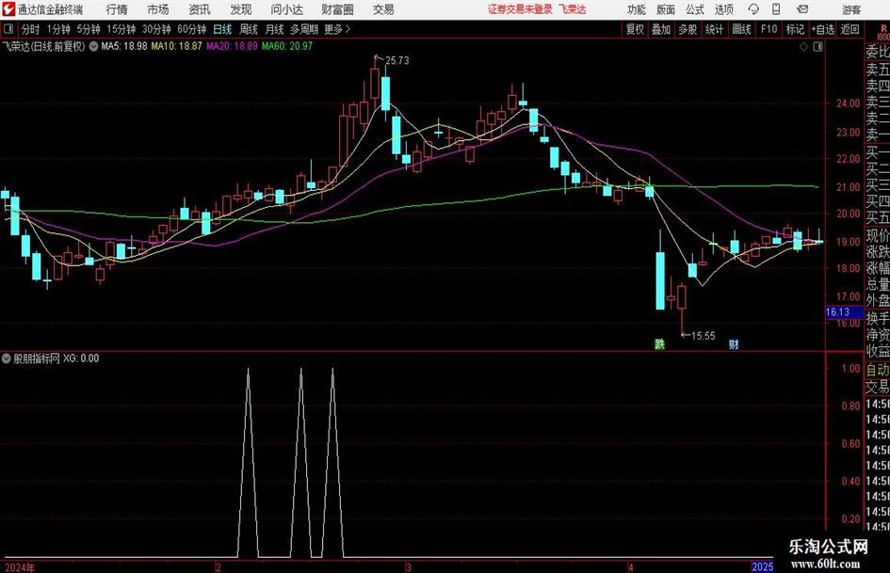This screenshot has height=573, width=890.
Task: Click the 返回 back button
Action: (x=850, y=29)
